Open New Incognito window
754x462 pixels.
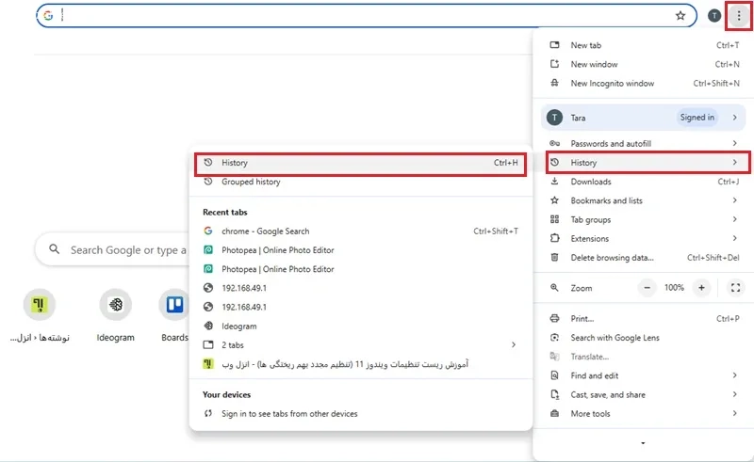[612, 84]
